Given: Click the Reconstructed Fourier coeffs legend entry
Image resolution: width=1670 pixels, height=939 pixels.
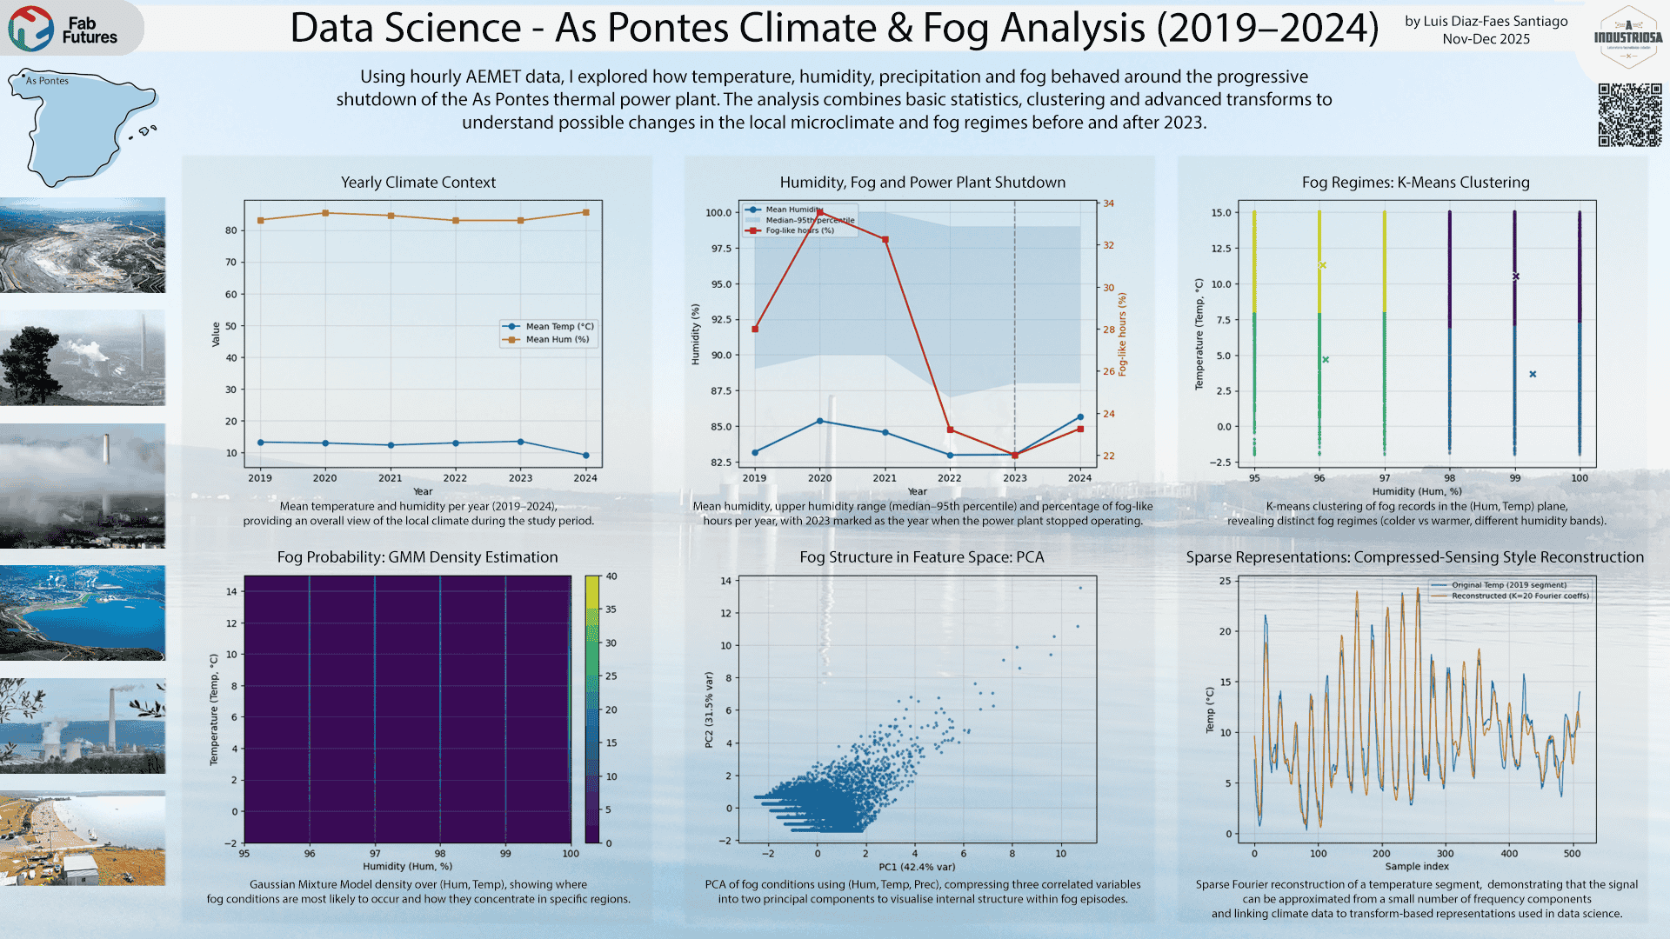Looking at the screenshot, I should coord(1512,596).
